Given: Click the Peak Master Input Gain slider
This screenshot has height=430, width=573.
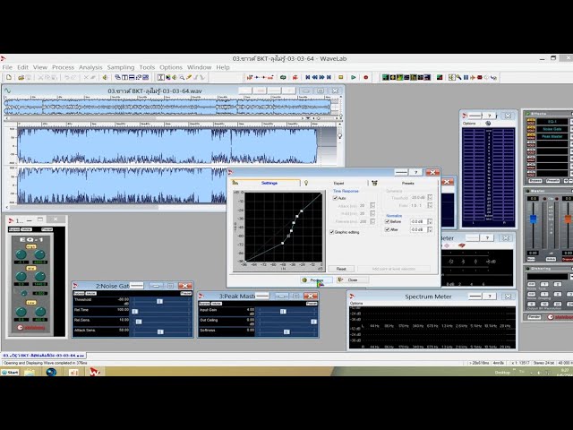Looking at the screenshot, I should tap(283, 312).
